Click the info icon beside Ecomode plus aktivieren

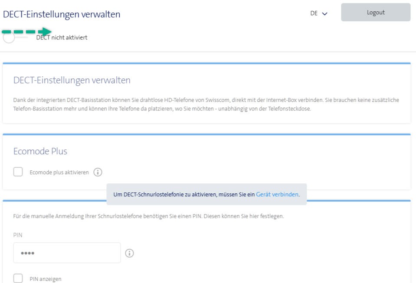click(98, 172)
